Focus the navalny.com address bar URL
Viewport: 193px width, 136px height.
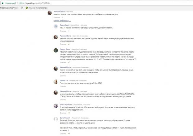click(35, 3)
